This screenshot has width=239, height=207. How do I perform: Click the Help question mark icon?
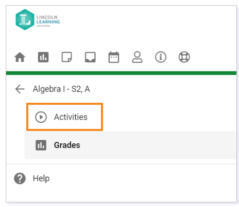pos(20,178)
